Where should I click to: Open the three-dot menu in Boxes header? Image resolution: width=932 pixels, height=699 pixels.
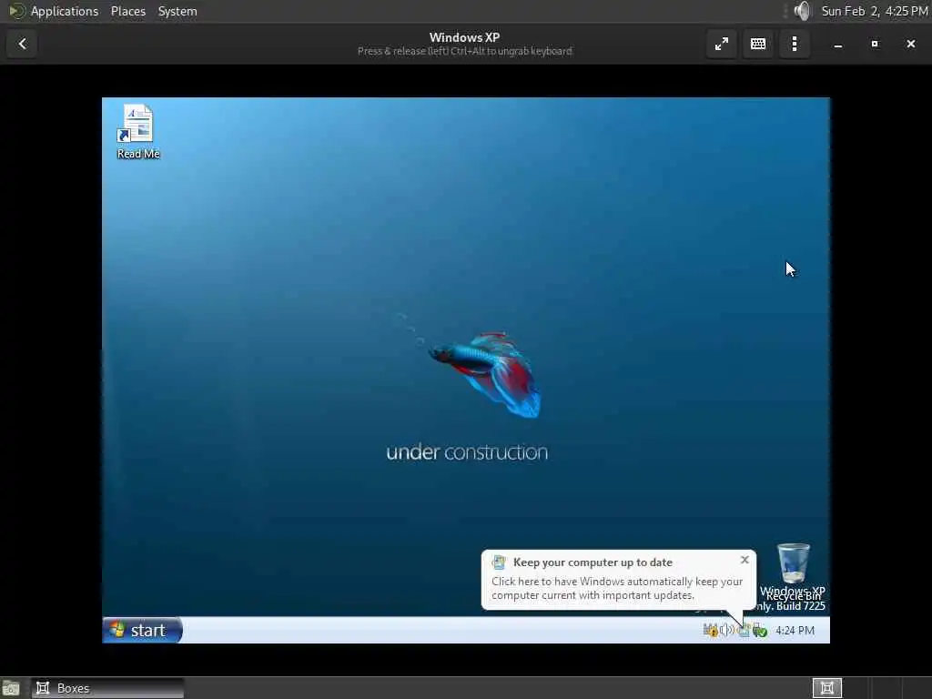click(794, 44)
